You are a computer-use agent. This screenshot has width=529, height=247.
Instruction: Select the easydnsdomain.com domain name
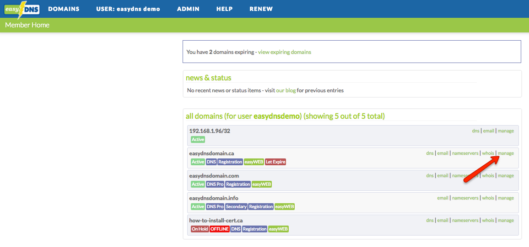click(x=215, y=176)
